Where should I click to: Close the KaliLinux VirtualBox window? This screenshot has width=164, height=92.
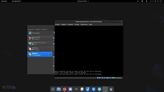click(x=121, y=22)
